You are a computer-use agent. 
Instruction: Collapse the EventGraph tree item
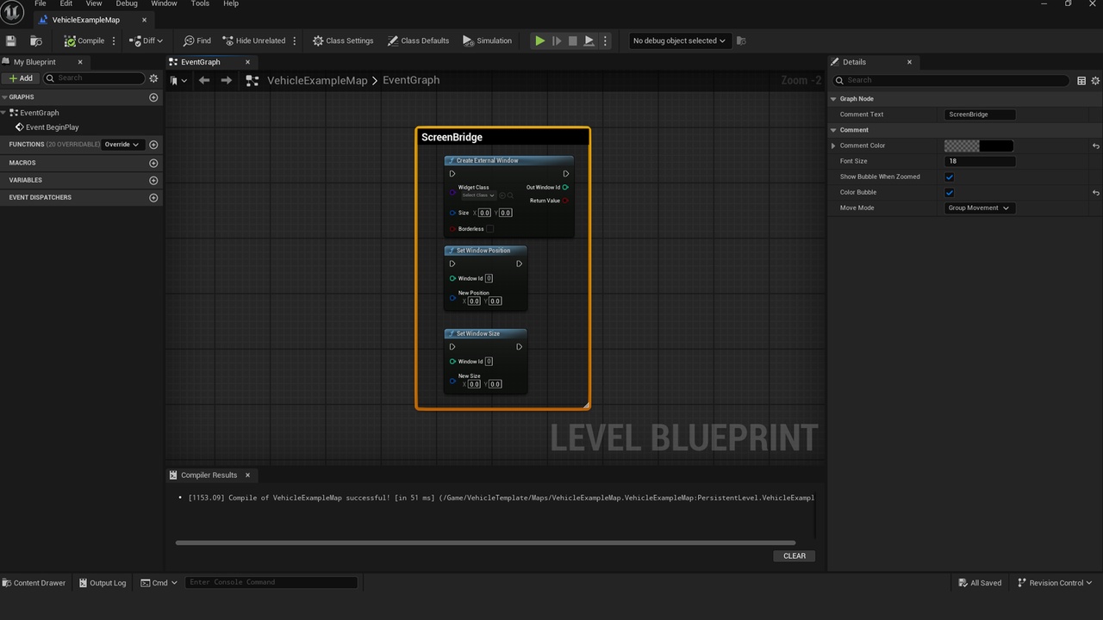point(4,113)
